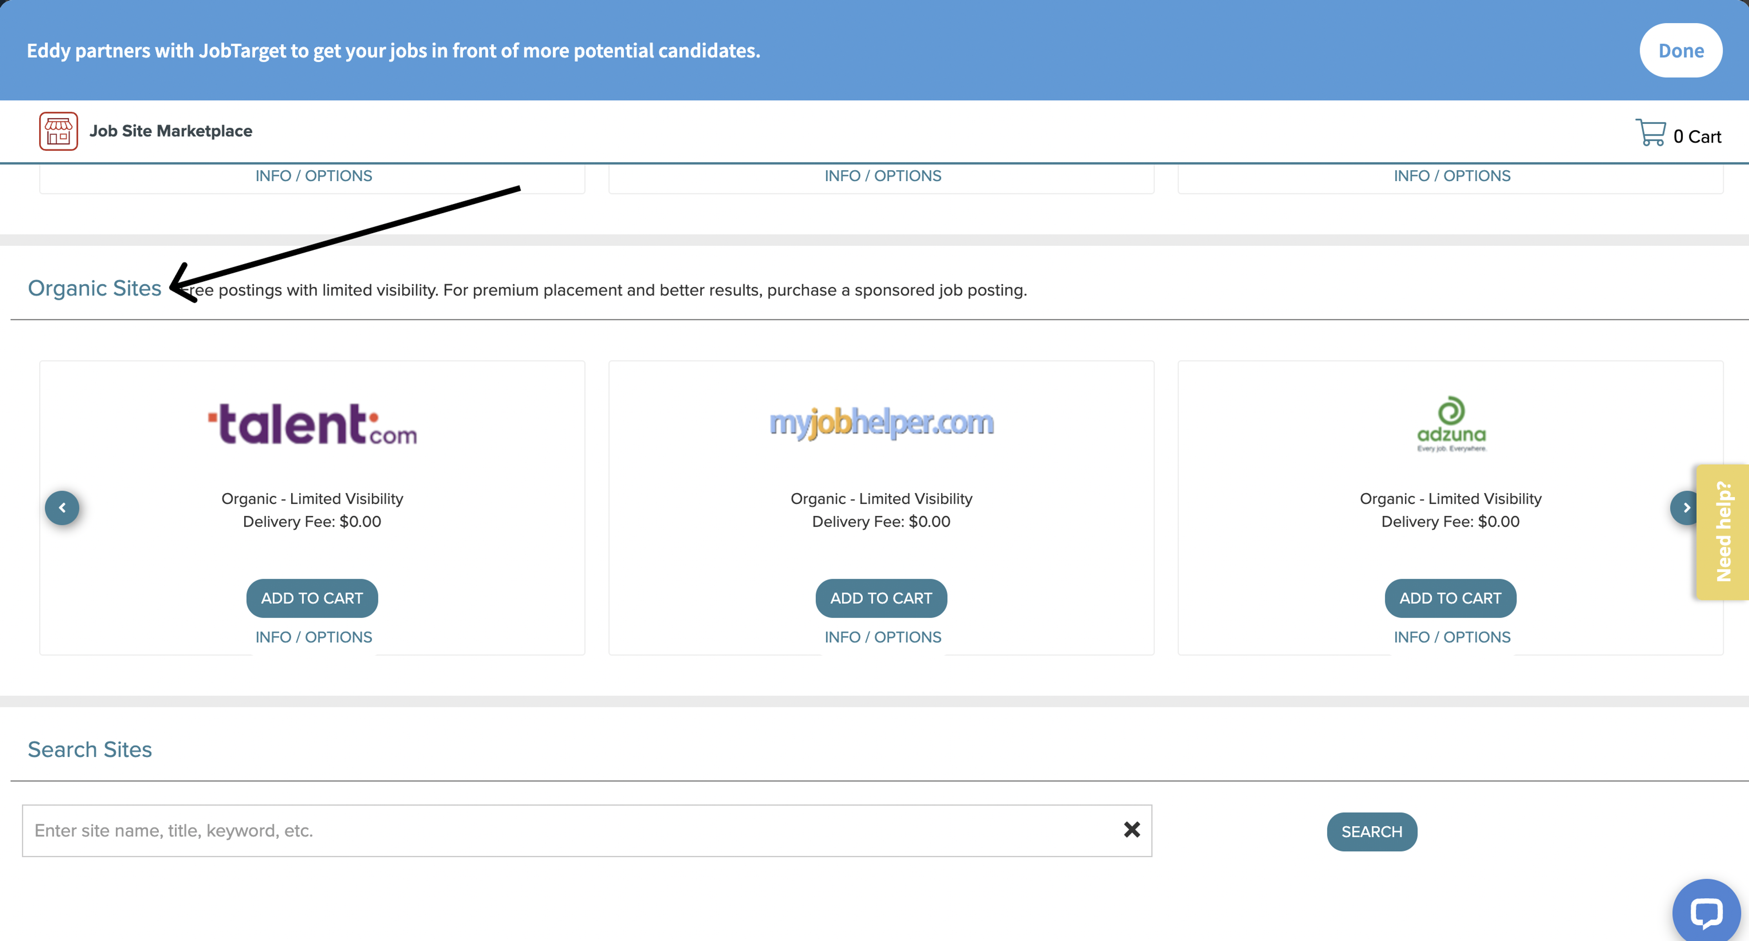Click adzuna Organic - Limited Visibility text
Image resolution: width=1749 pixels, height=941 pixels.
[1450, 498]
